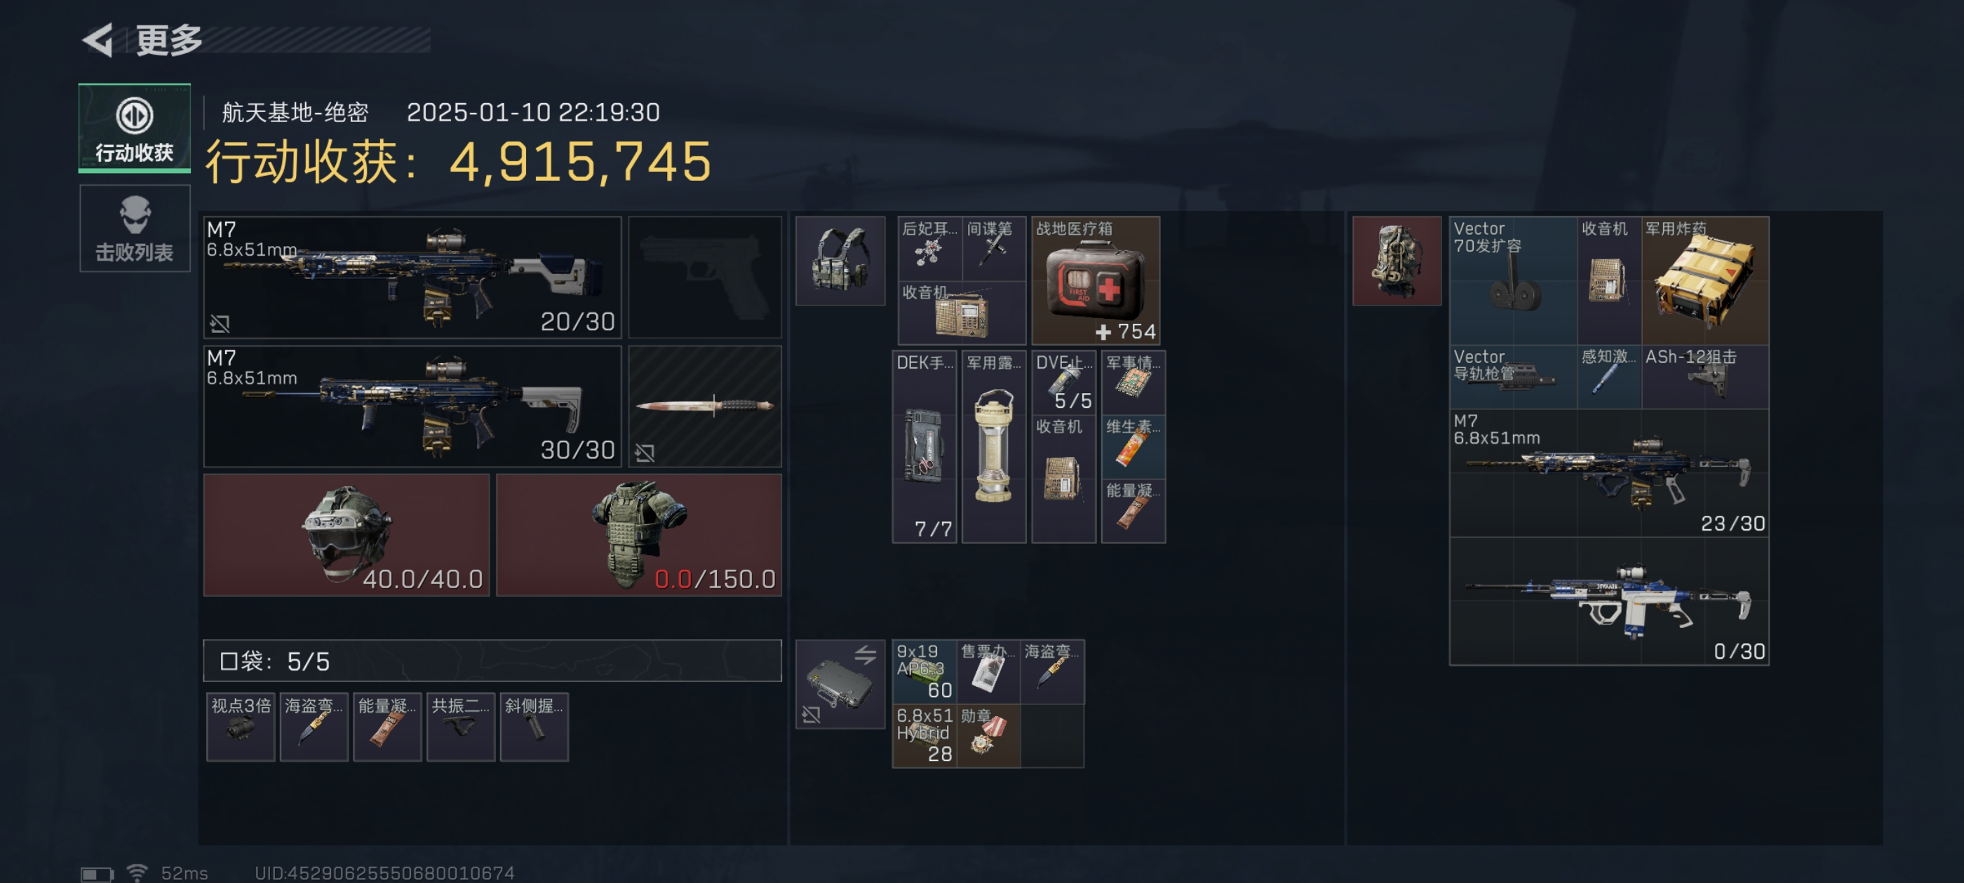Click the body armor showing 0.0/150.0
Viewport: 1964px width, 883px height.
639,535
